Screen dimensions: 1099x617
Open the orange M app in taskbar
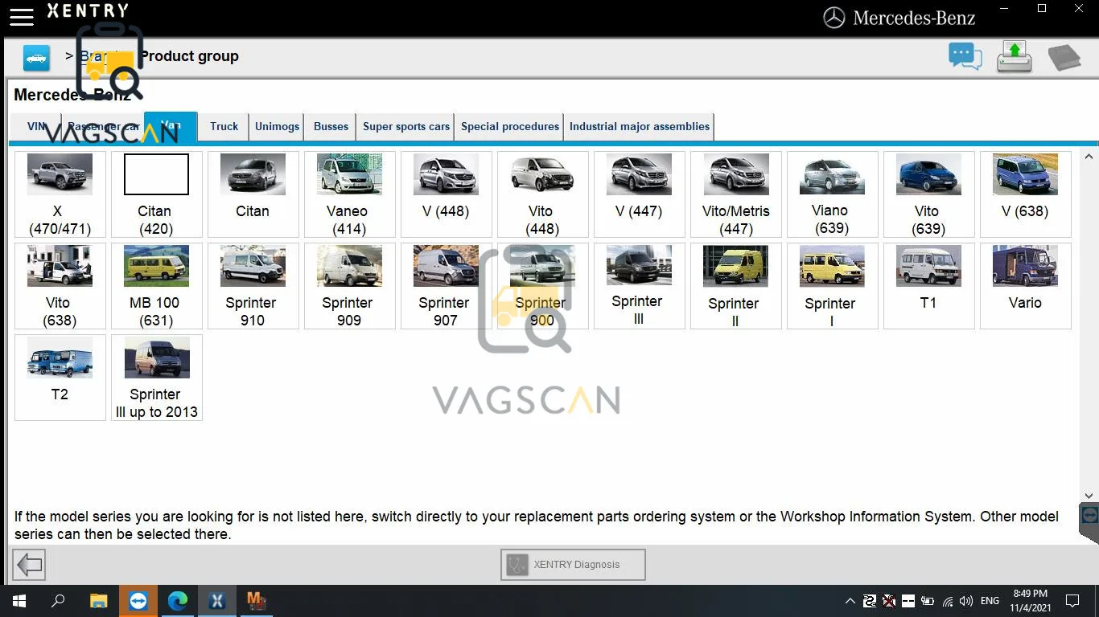tap(256, 601)
